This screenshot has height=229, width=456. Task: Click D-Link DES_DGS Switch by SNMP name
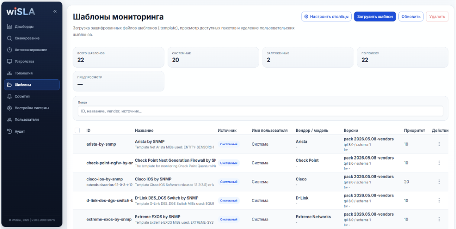tap(167, 198)
